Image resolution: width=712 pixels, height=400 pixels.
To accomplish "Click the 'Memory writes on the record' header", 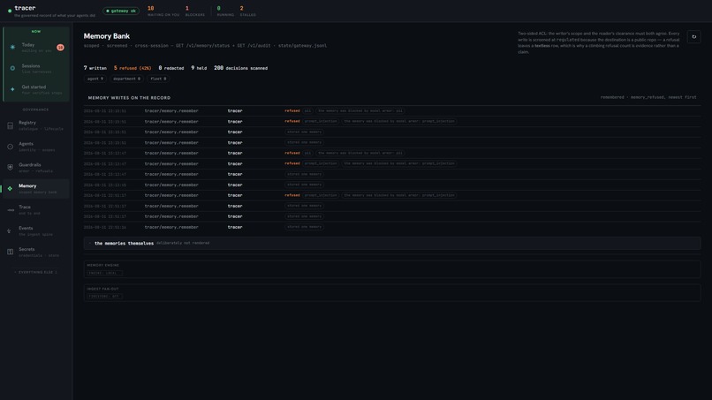I will [x=129, y=98].
